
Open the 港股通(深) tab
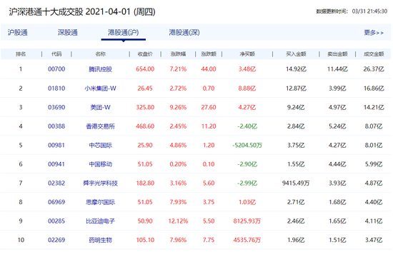point(184,33)
